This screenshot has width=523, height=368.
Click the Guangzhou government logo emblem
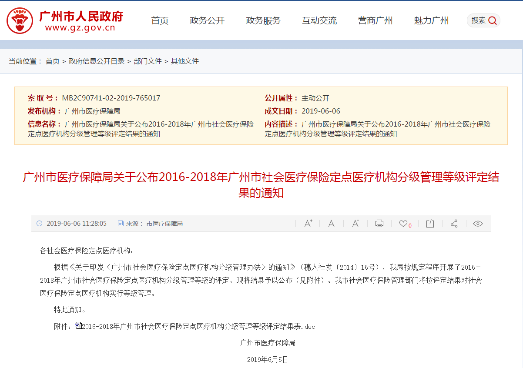20,20
